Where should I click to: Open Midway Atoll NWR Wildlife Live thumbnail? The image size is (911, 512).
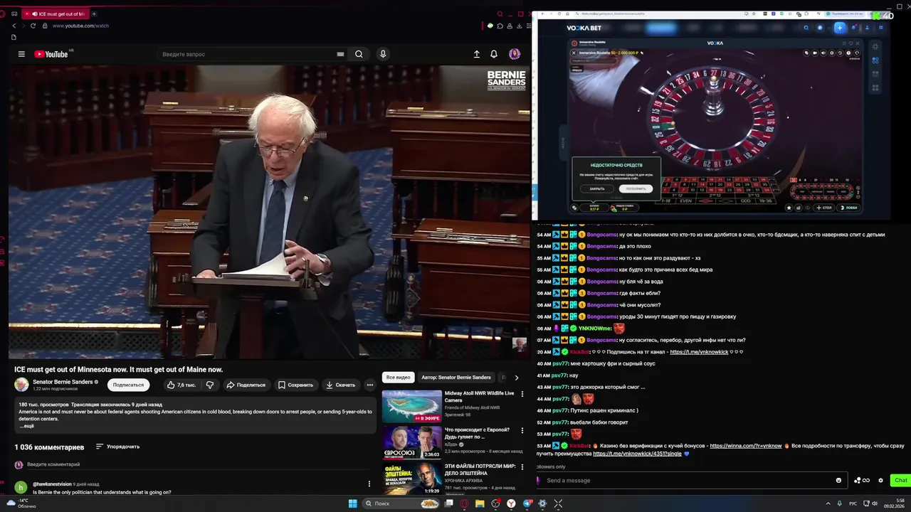412,406
